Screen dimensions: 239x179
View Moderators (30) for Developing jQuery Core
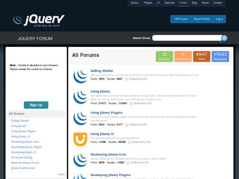click(x=140, y=163)
